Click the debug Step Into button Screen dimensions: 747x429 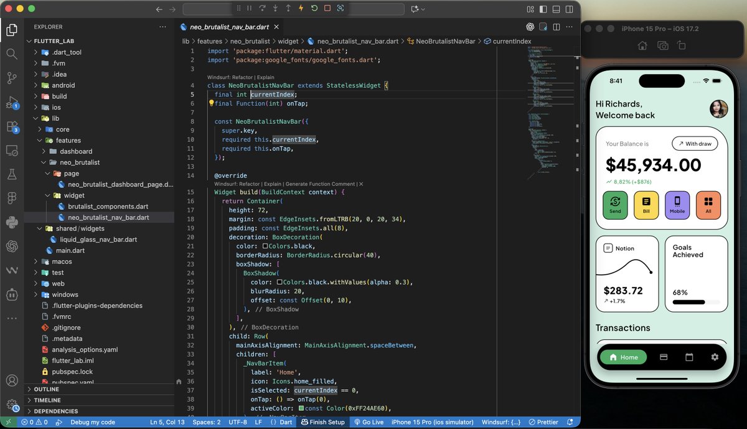[x=275, y=9]
